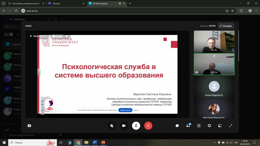This screenshot has width=260, height=146.
Task: Click the share screen icon
Action: pyautogui.click(x=29, y=126)
